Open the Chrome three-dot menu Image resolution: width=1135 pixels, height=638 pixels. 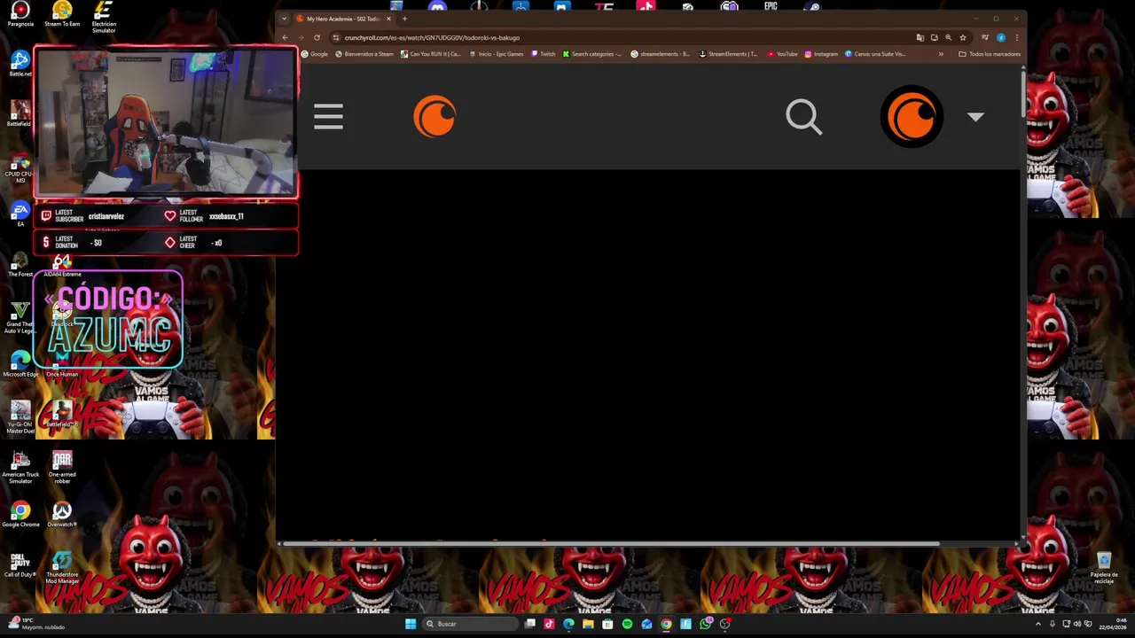[x=1016, y=37]
